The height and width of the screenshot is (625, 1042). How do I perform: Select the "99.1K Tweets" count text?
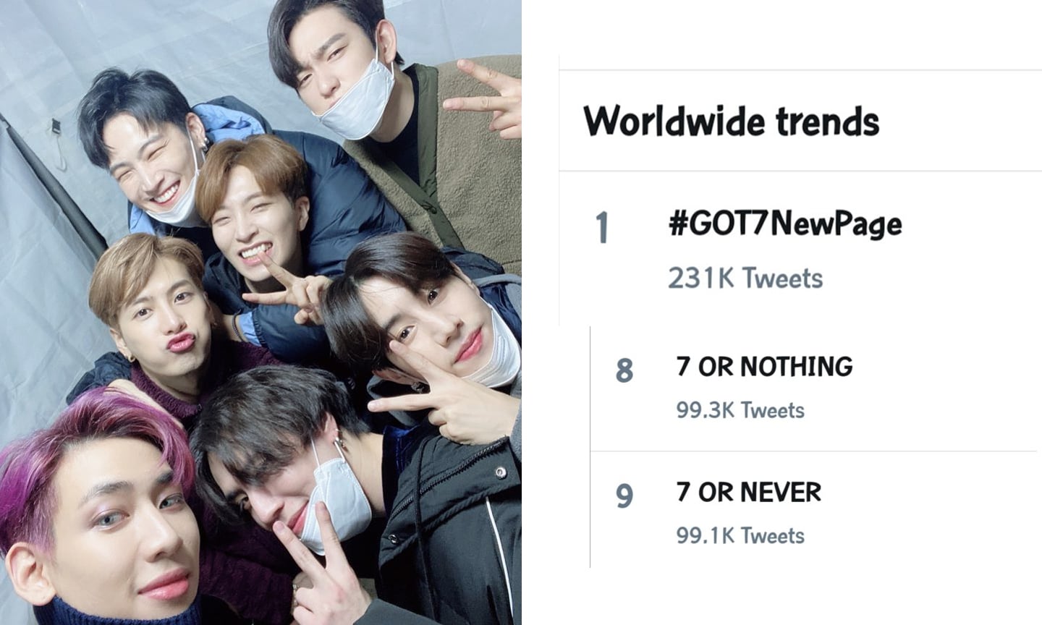pyautogui.click(x=740, y=535)
